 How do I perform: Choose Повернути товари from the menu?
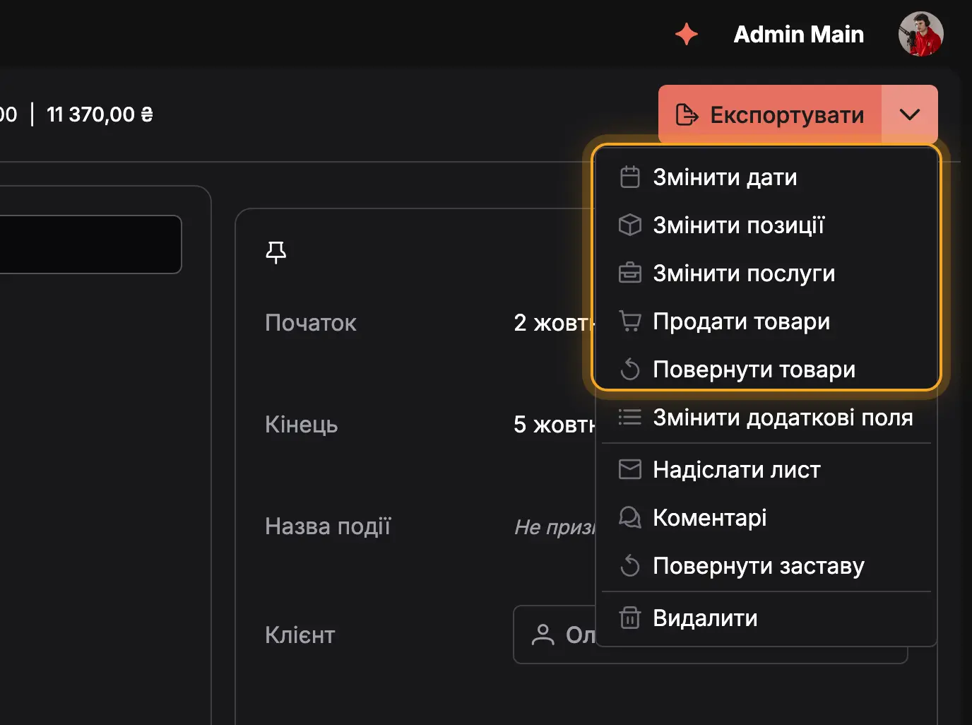(x=766, y=369)
